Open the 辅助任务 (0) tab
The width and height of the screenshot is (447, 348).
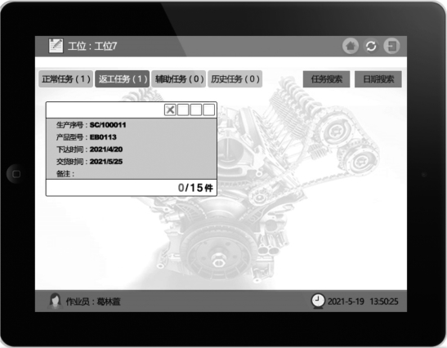179,79
